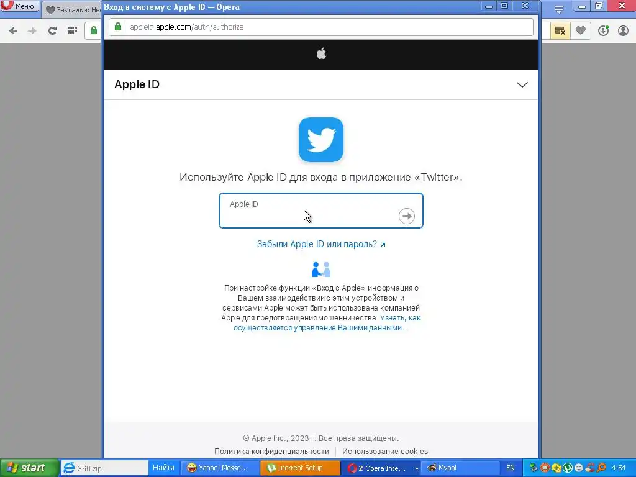Go back with the Opera back arrow
The width and height of the screenshot is (636, 477).
click(x=13, y=31)
